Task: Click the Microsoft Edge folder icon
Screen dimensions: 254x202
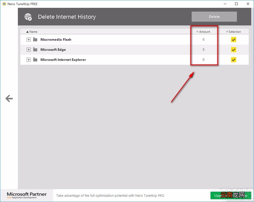Action: [x=35, y=49]
